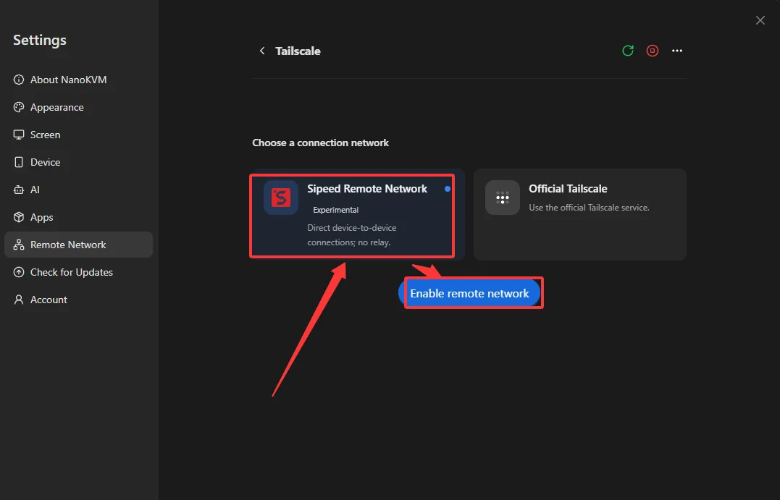Click the Screen monitor icon
780x500 pixels.
pyautogui.click(x=19, y=135)
